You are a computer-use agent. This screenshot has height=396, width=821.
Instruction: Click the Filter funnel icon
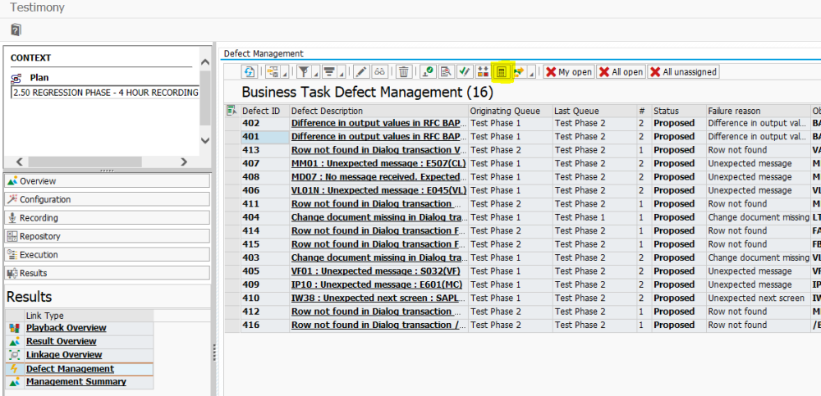coord(304,71)
